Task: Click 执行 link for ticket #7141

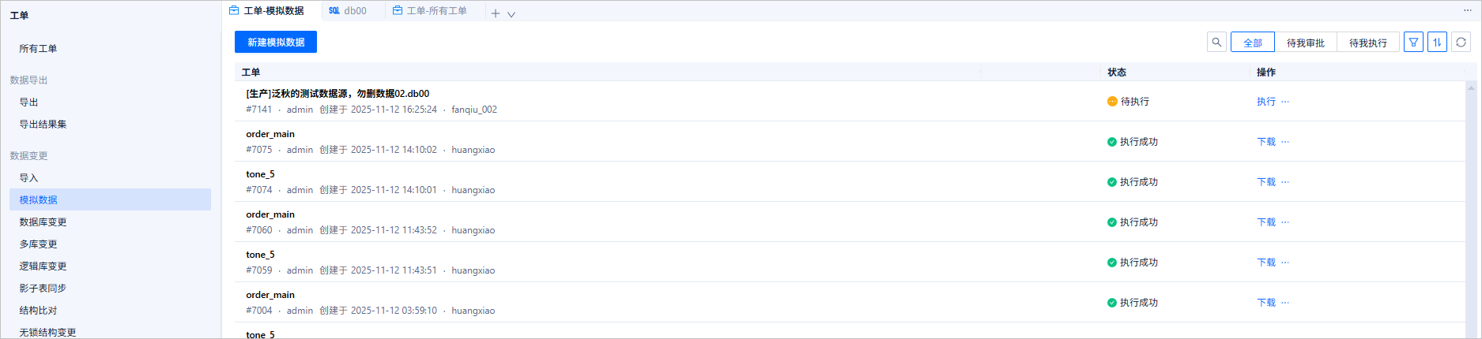Action: (x=1266, y=102)
